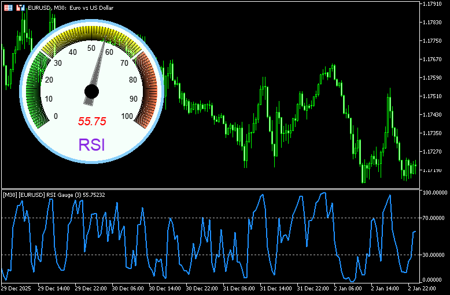Click the 70.0000 level on RSI scale

[435, 218]
